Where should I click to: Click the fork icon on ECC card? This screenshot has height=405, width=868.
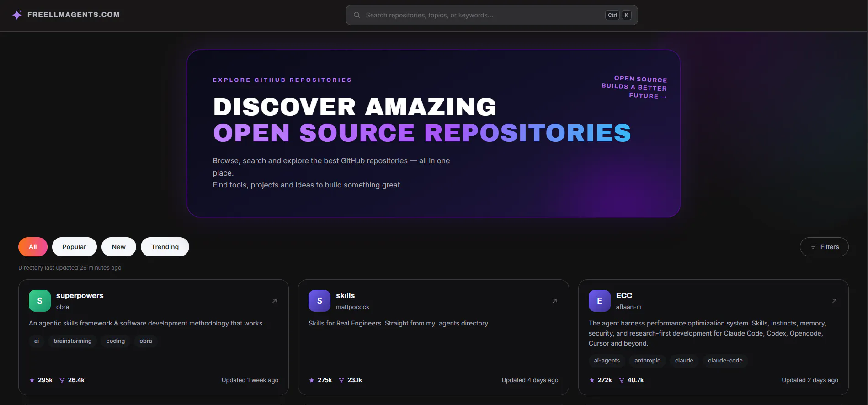point(622,380)
